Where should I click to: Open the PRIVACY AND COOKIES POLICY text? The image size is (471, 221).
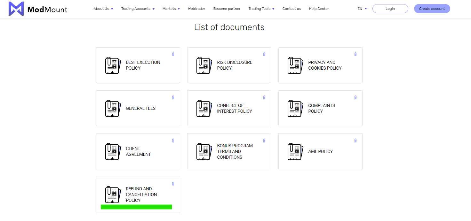325,65
